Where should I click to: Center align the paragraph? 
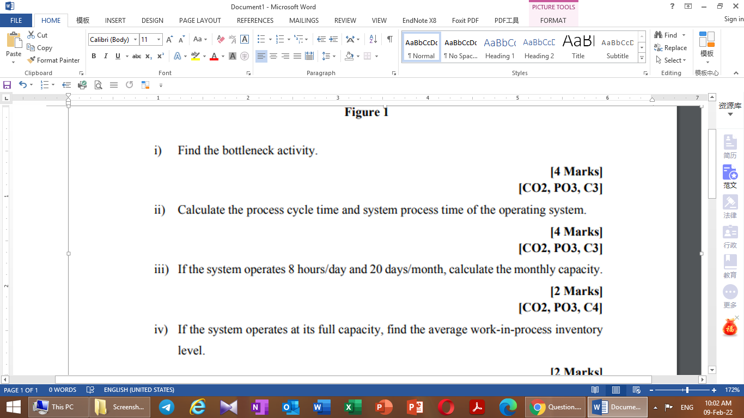click(x=273, y=56)
